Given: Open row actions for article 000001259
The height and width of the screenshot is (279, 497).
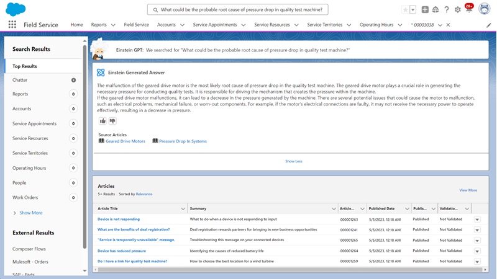Looking at the screenshot, I should (x=477, y=262).
